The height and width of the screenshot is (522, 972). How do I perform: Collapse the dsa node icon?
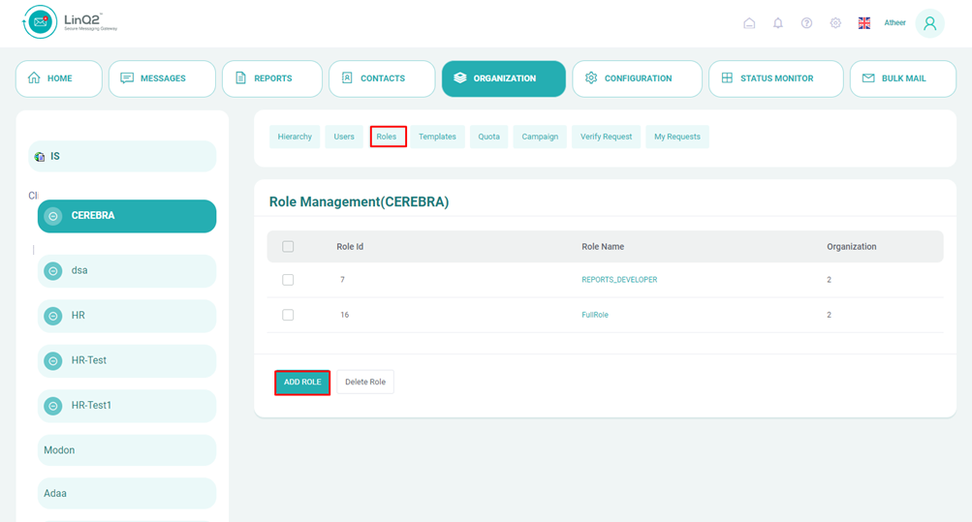point(53,270)
